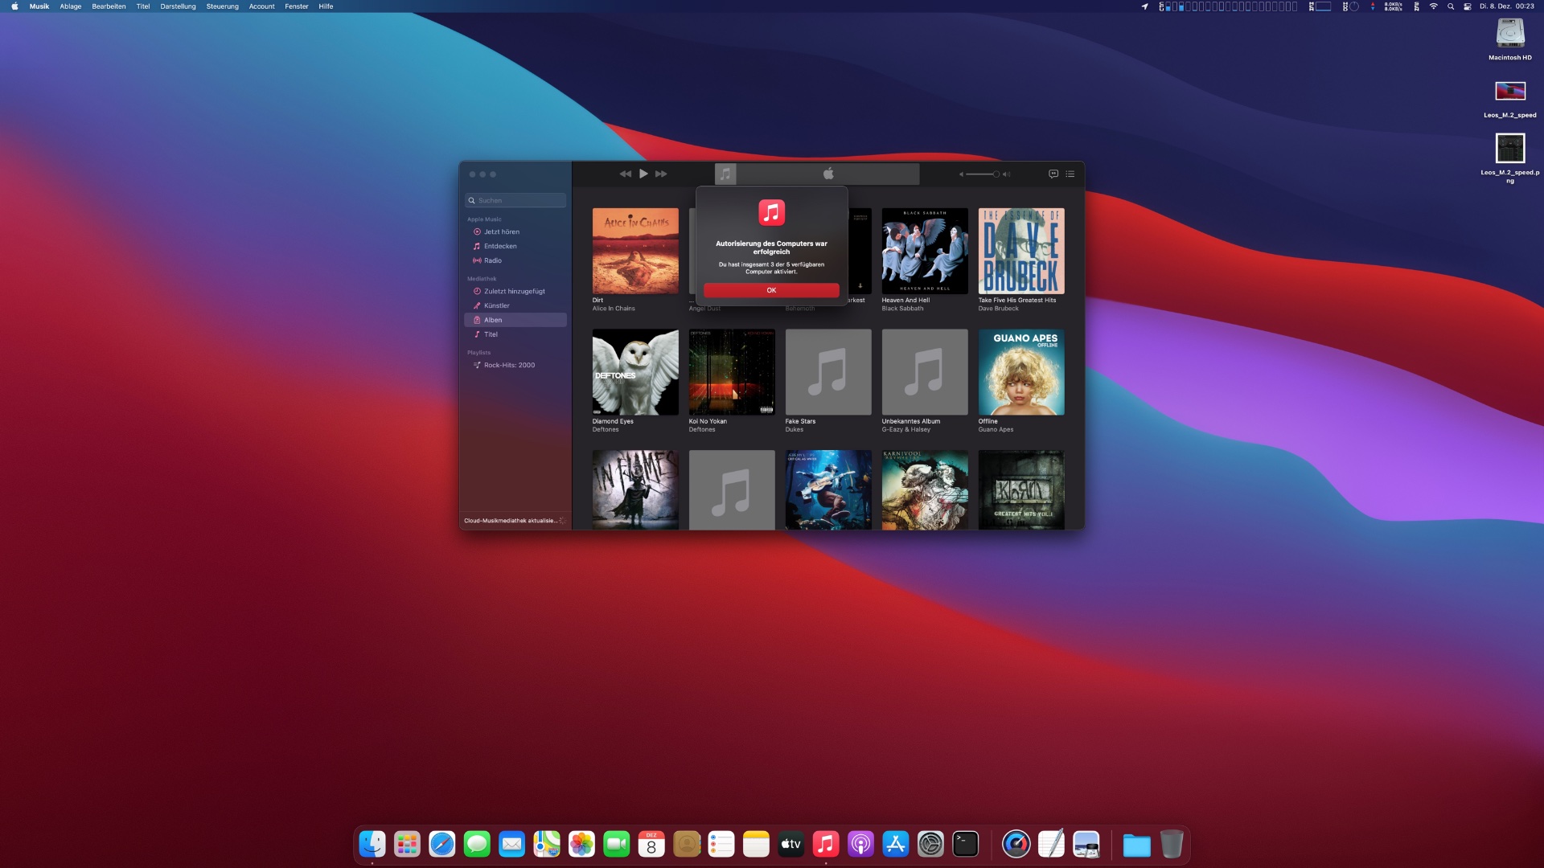Open the Diamond Eyes album cover

[x=634, y=372]
